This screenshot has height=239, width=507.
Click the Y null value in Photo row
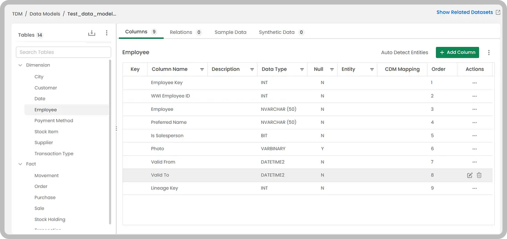tap(322, 149)
